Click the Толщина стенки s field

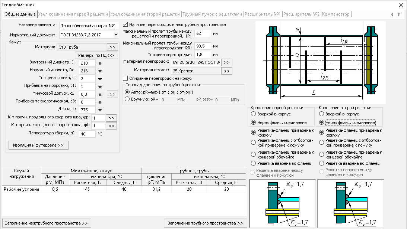pyautogui.click(x=87, y=79)
